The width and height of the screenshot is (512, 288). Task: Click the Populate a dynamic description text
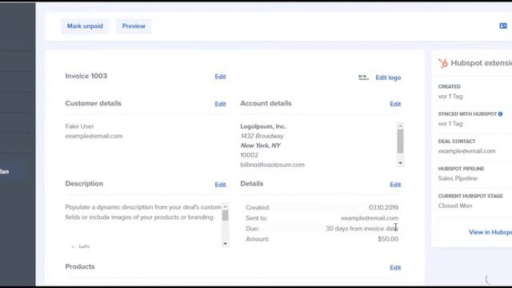click(143, 212)
